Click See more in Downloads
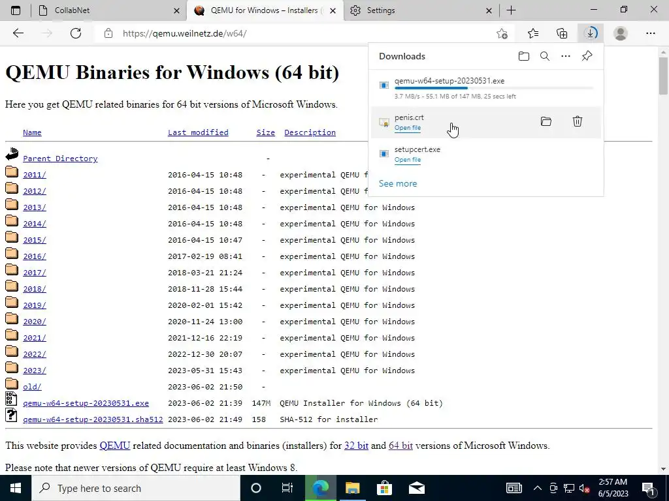The image size is (669, 501). pyautogui.click(x=398, y=183)
